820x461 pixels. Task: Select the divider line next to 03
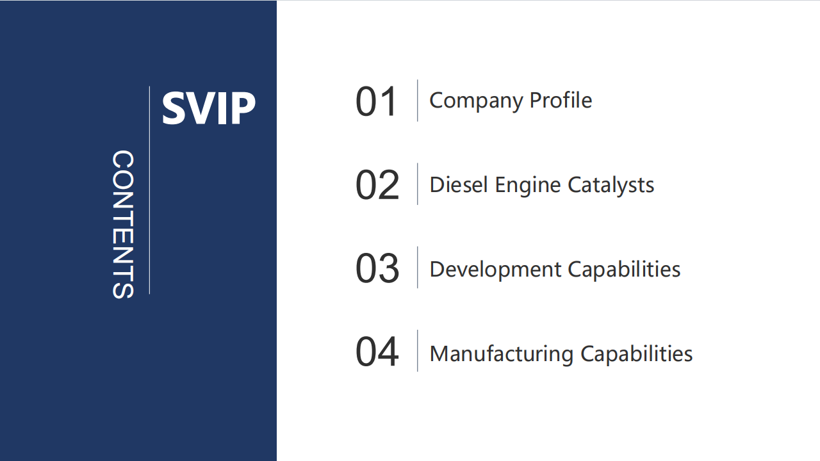tap(418, 267)
